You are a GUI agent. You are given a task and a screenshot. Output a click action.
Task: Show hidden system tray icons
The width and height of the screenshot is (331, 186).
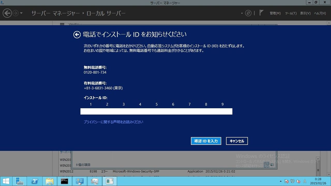tap(281, 181)
